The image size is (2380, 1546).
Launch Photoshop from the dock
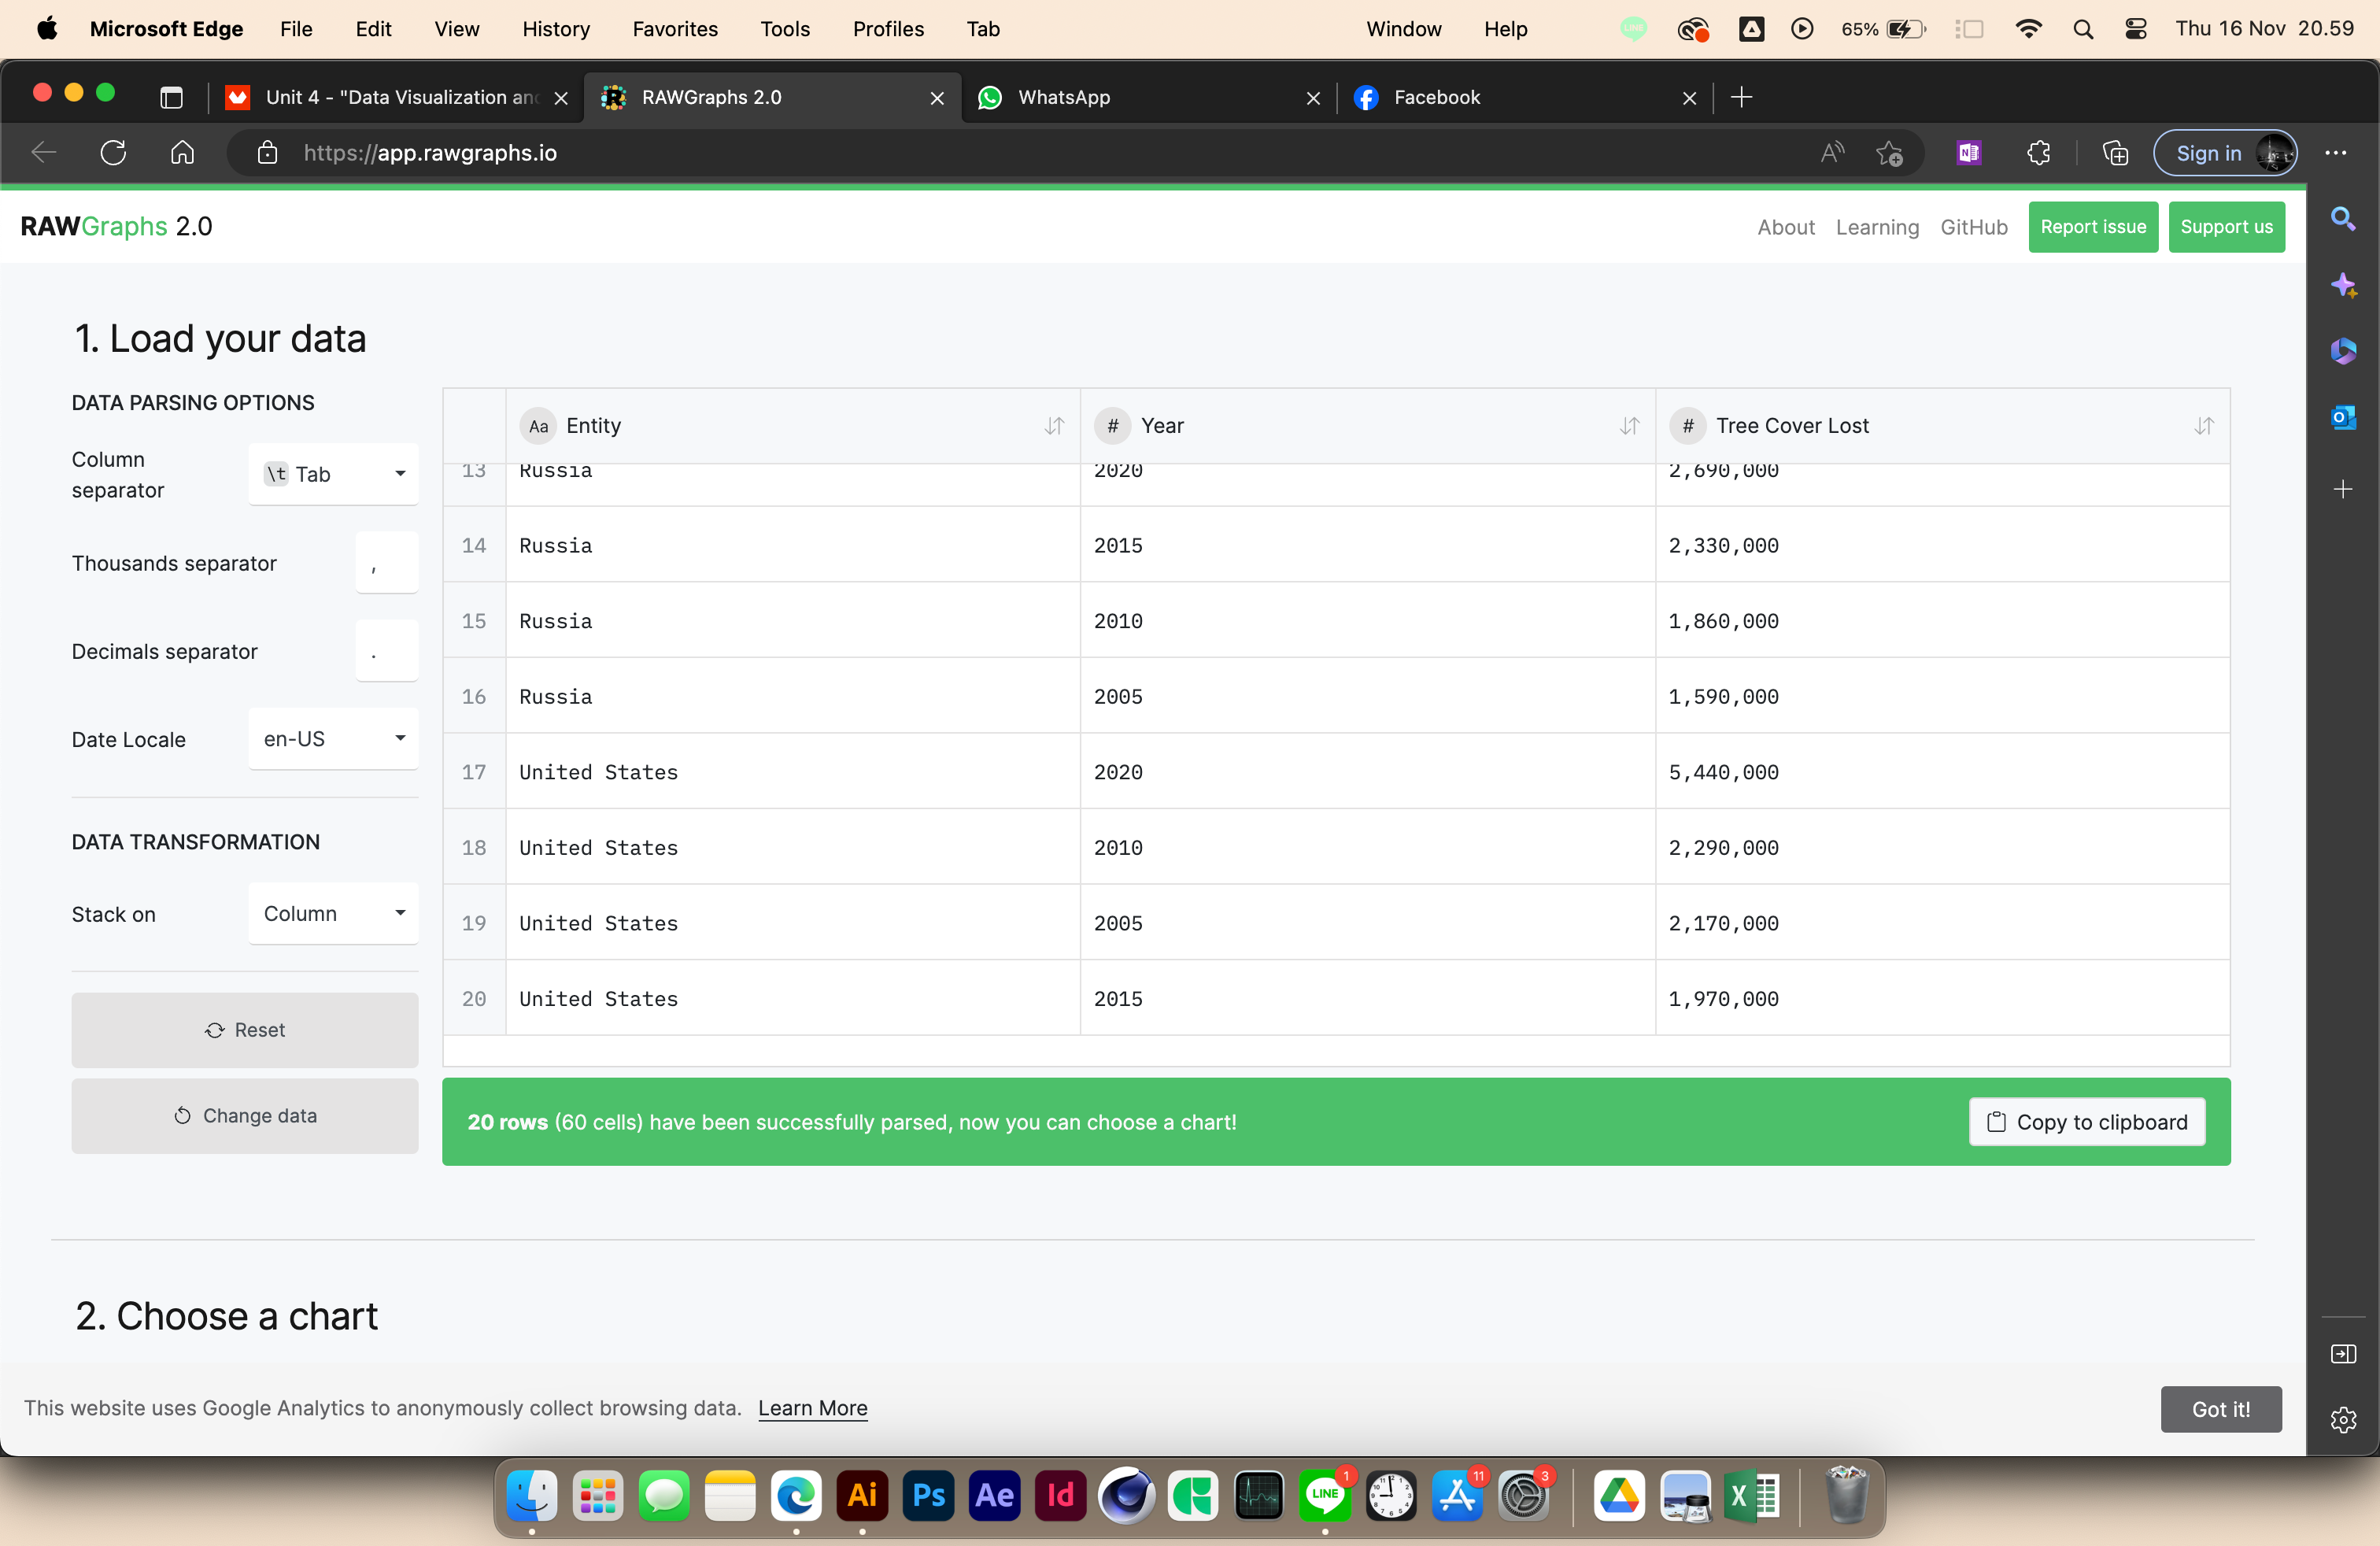[x=928, y=1496]
